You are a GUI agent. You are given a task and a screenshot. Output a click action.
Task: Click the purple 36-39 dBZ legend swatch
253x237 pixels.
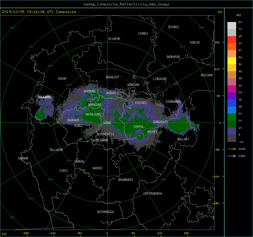point(232,96)
